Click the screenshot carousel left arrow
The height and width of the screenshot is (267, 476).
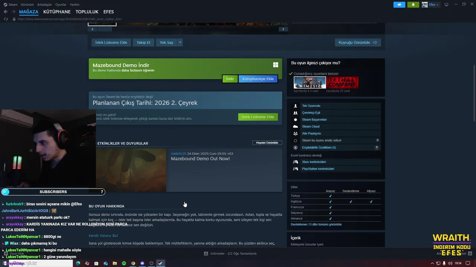click(92, 29)
